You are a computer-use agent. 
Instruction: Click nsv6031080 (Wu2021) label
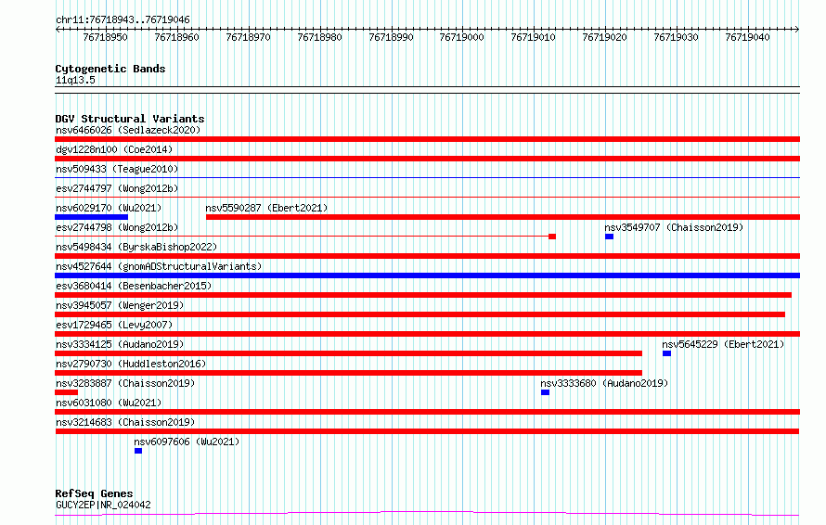coord(109,403)
